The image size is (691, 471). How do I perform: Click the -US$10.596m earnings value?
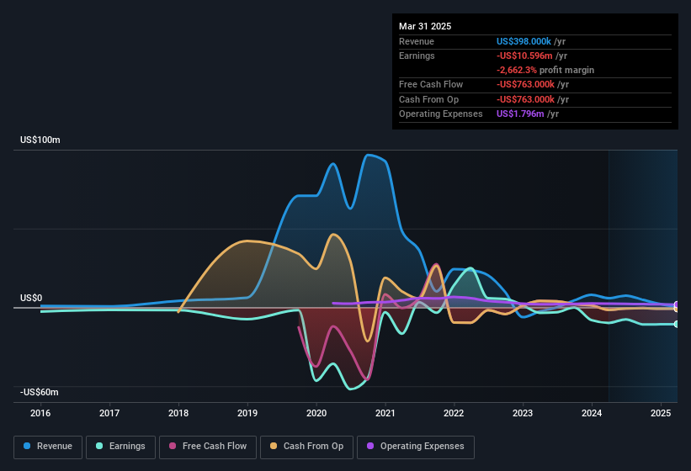(x=524, y=56)
